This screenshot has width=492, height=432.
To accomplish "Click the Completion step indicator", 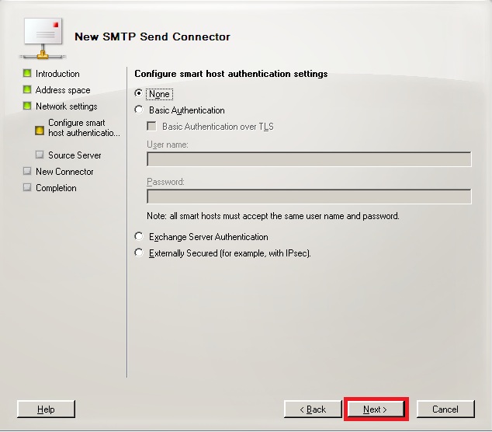I will pyautogui.click(x=27, y=188).
